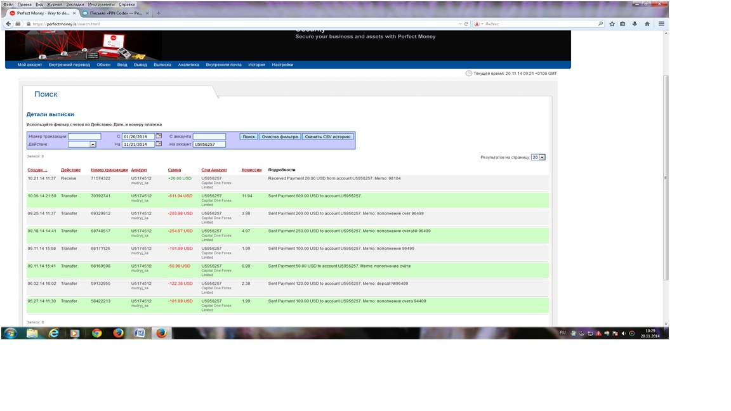Screen dimensions: 731x411
Task: Click Скачать CSV историю button
Action: click(x=327, y=136)
